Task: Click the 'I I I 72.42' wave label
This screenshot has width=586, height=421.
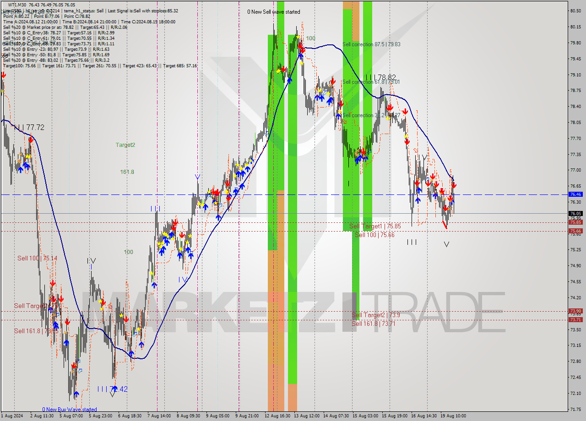Action: [112, 389]
